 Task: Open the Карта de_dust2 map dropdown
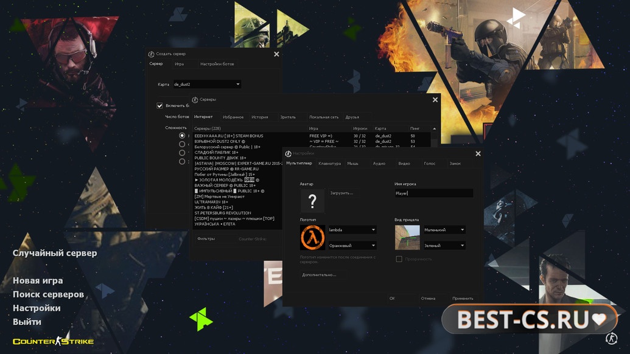click(x=207, y=85)
